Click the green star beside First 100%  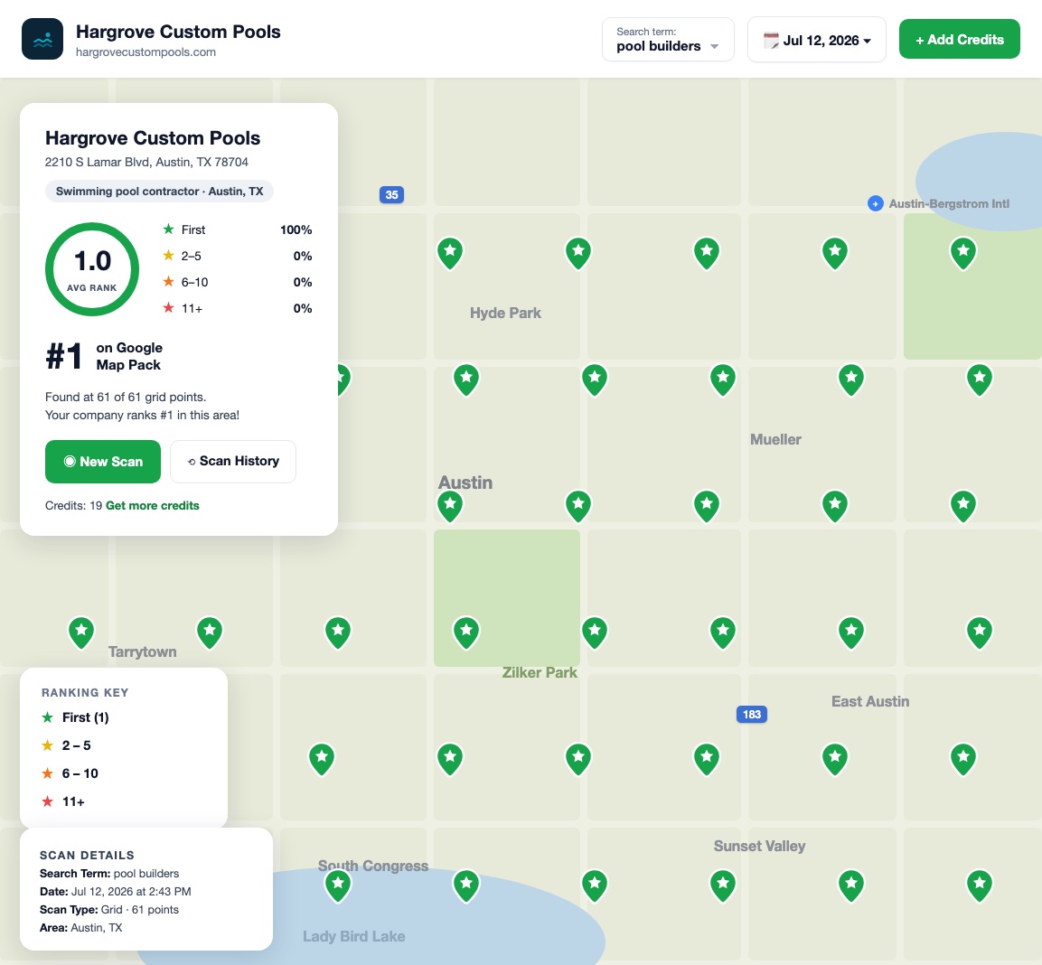coord(169,230)
